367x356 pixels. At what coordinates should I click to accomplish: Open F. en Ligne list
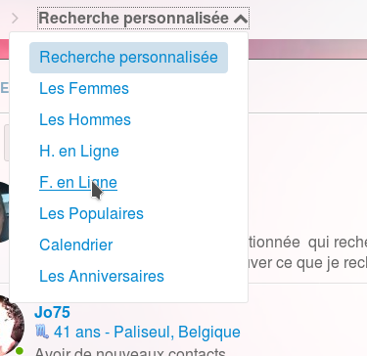pyautogui.click(x=78, y=183)
